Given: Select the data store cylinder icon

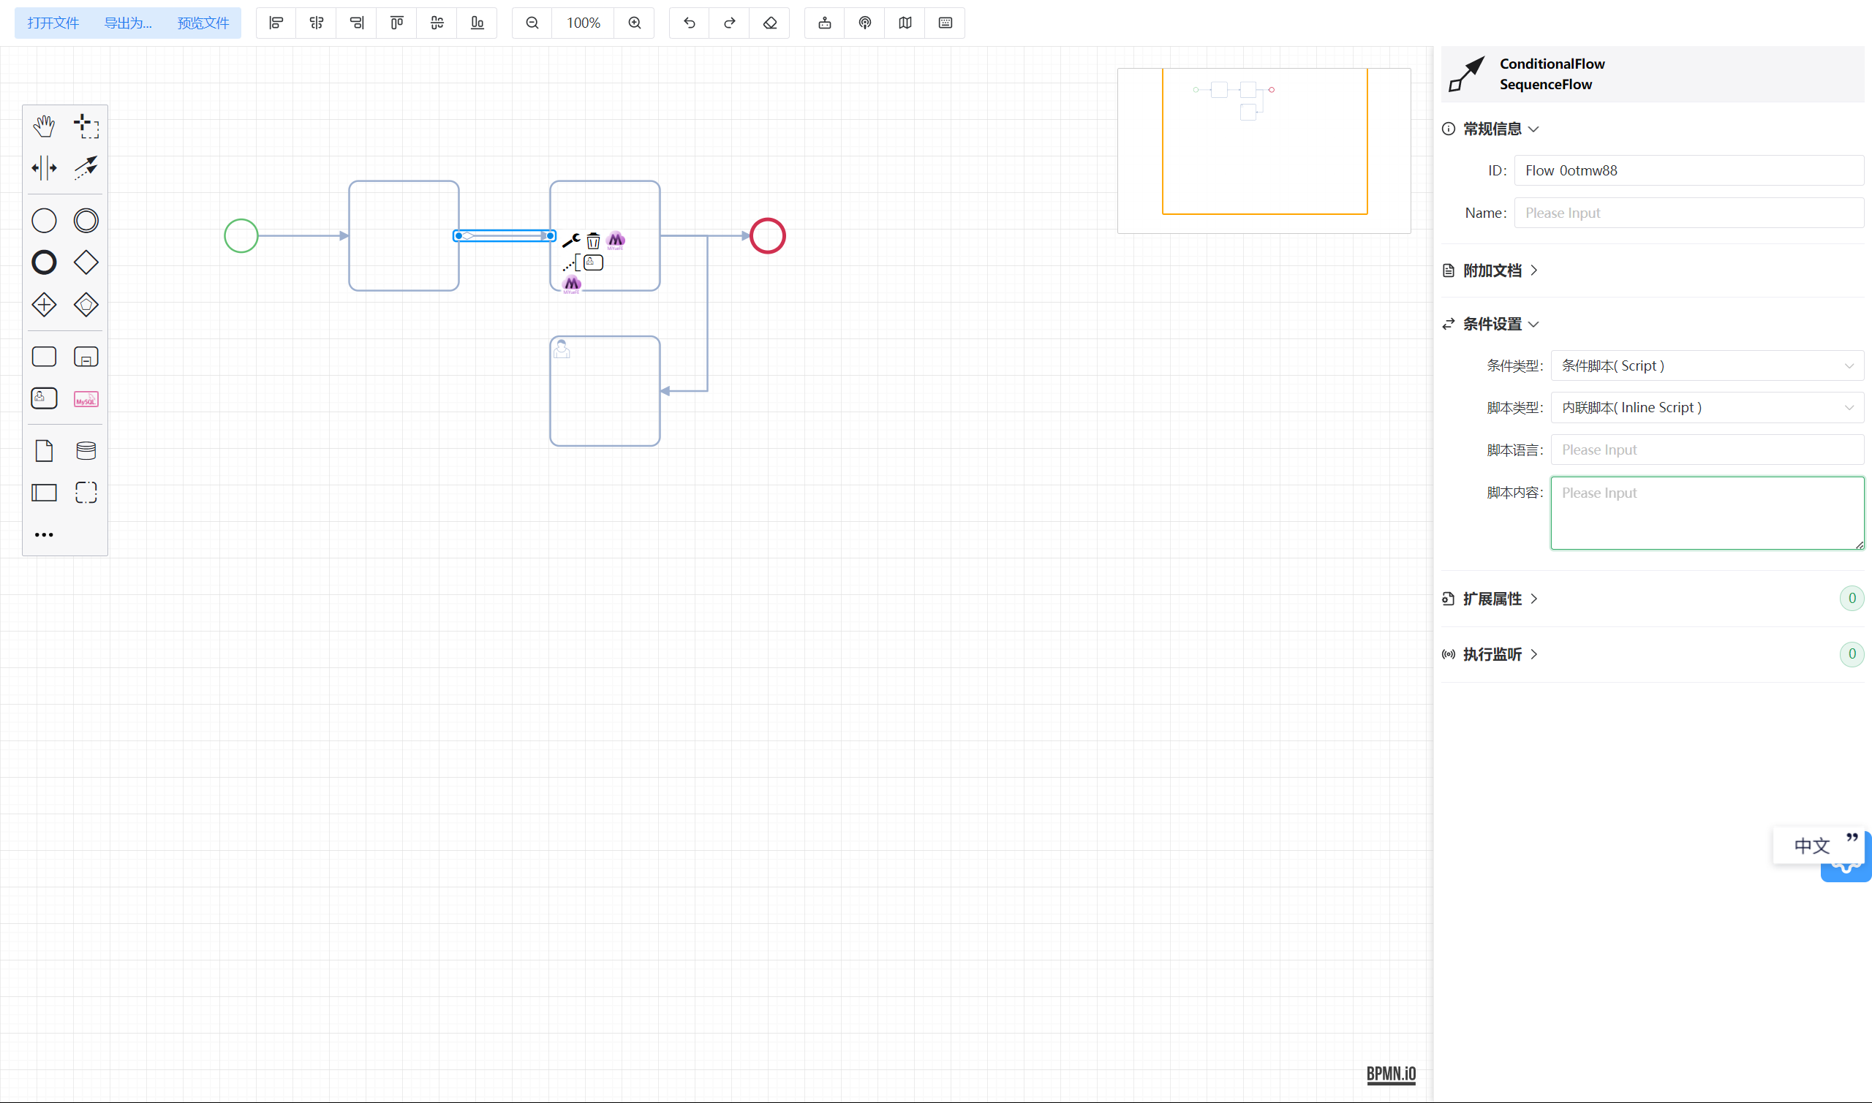Looking at the screenshot, I should coord(86,450).
